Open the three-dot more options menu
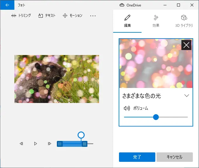This screenshot has width=199, height=168. [93, 16]
